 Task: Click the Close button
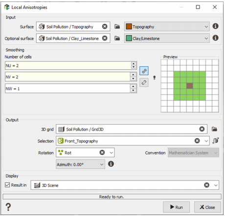pos(207,207)
